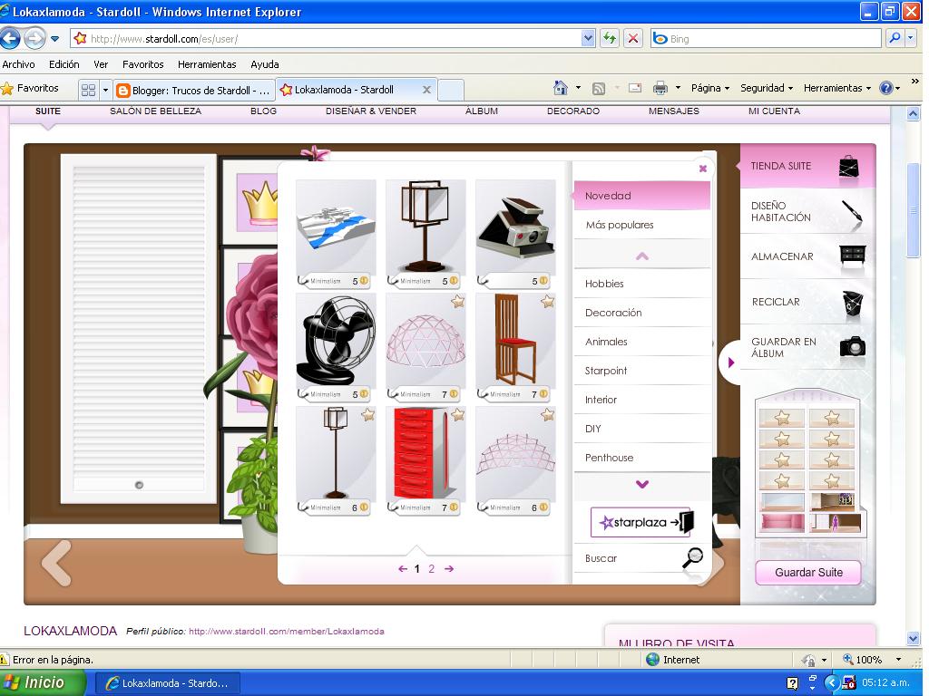Open the zoom level 100% dropdown
Screen dimensions: 929x696
pyautogui.click(x=898, y=660)
